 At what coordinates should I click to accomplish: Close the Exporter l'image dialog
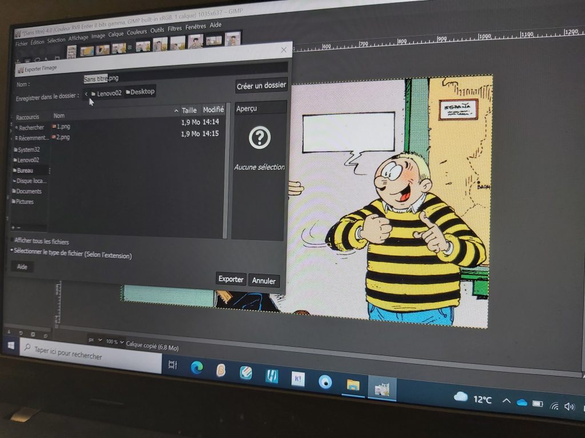click(x=283, y=50)
